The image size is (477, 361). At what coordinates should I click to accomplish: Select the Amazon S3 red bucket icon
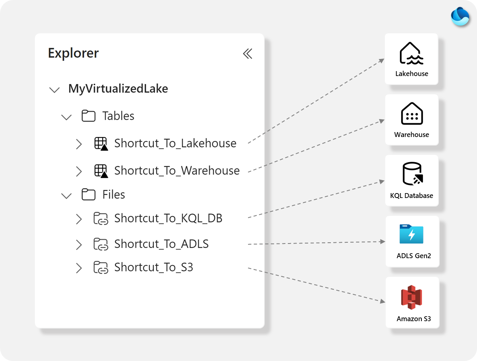412,297
